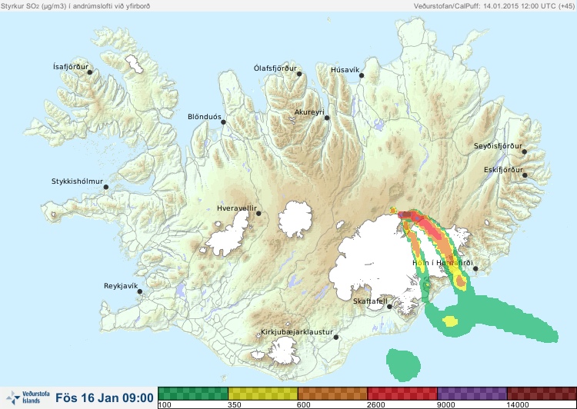Screen dimensions: 577x409
Task: Click the Eskifjörður label
Action: point(503,170)
